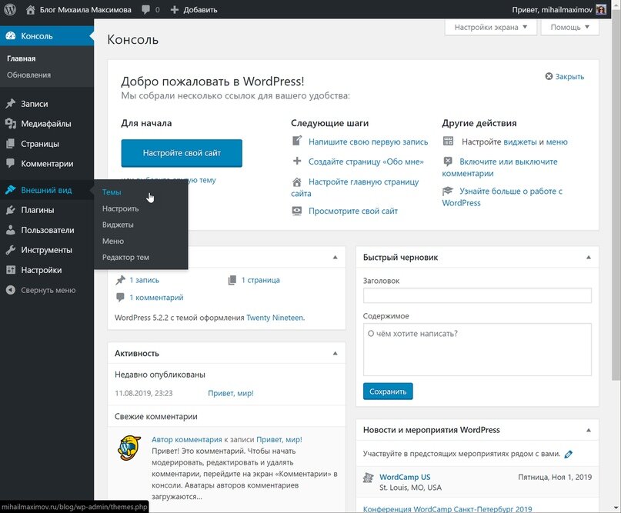Open the 1 комментарий link
621x513 pixels.
(156, 298)
